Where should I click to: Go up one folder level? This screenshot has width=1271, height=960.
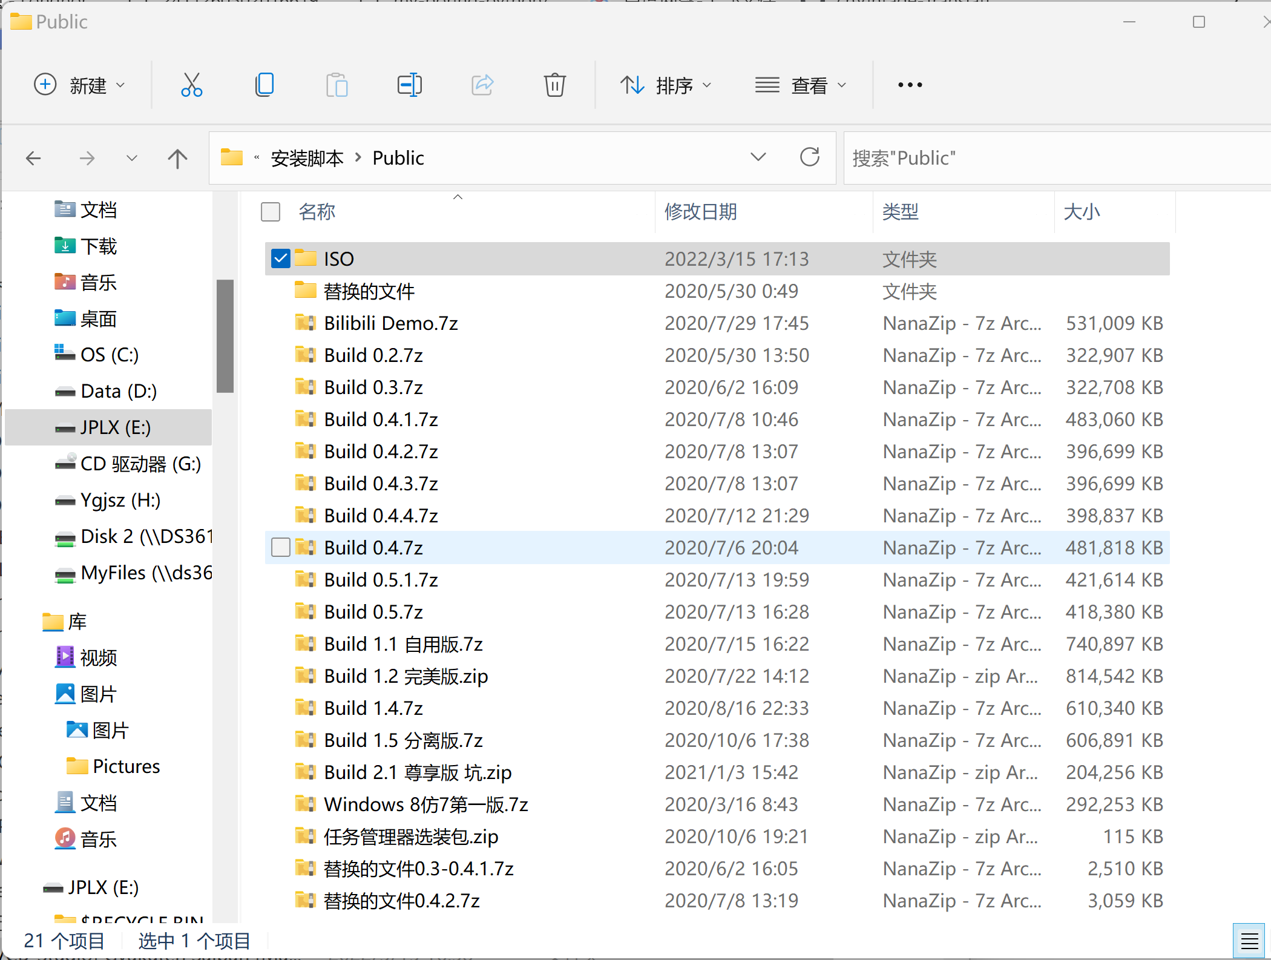coord(177,159)
